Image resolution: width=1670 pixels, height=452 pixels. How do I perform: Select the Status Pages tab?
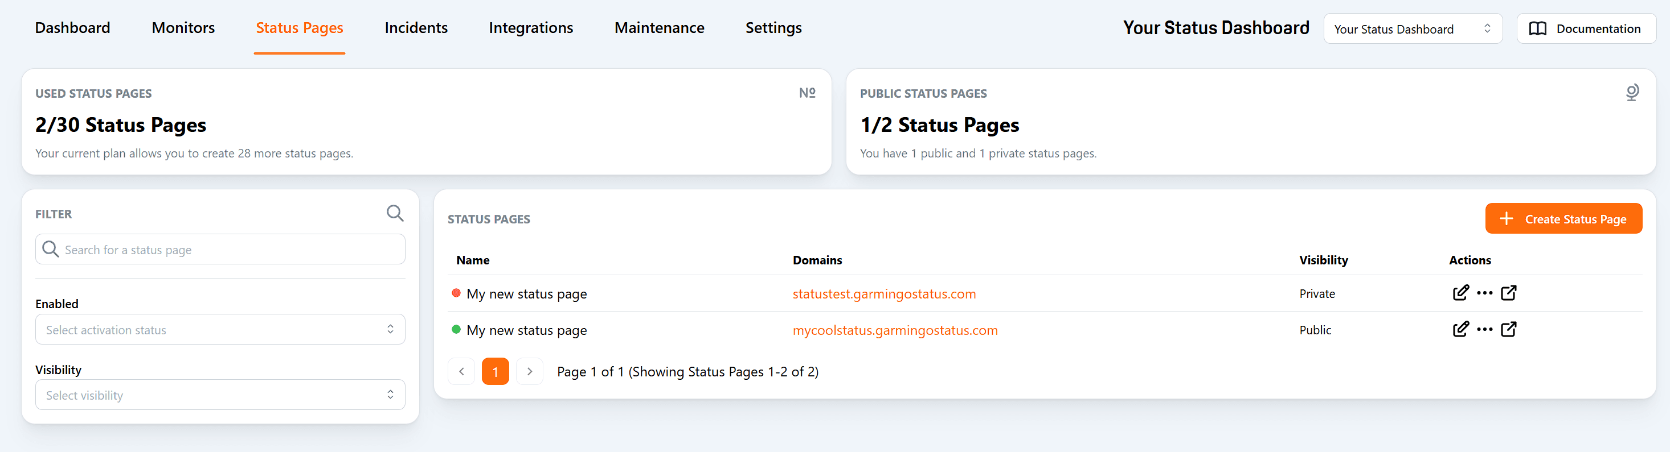(300, 28)
